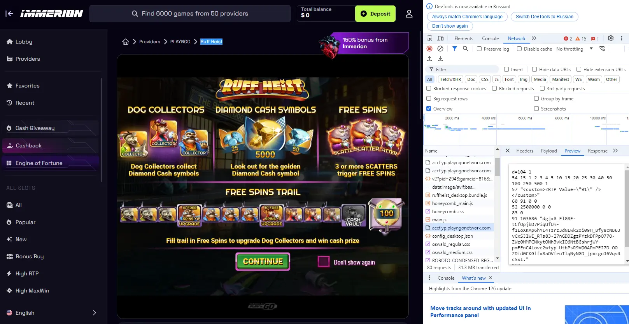
Task: Close the request details pane
Action: coord(507,151)
